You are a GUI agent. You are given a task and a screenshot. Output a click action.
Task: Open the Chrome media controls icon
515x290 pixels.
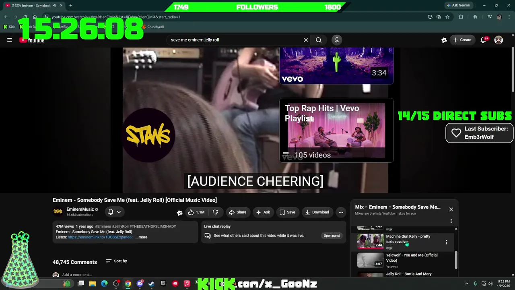coord(490,17)
